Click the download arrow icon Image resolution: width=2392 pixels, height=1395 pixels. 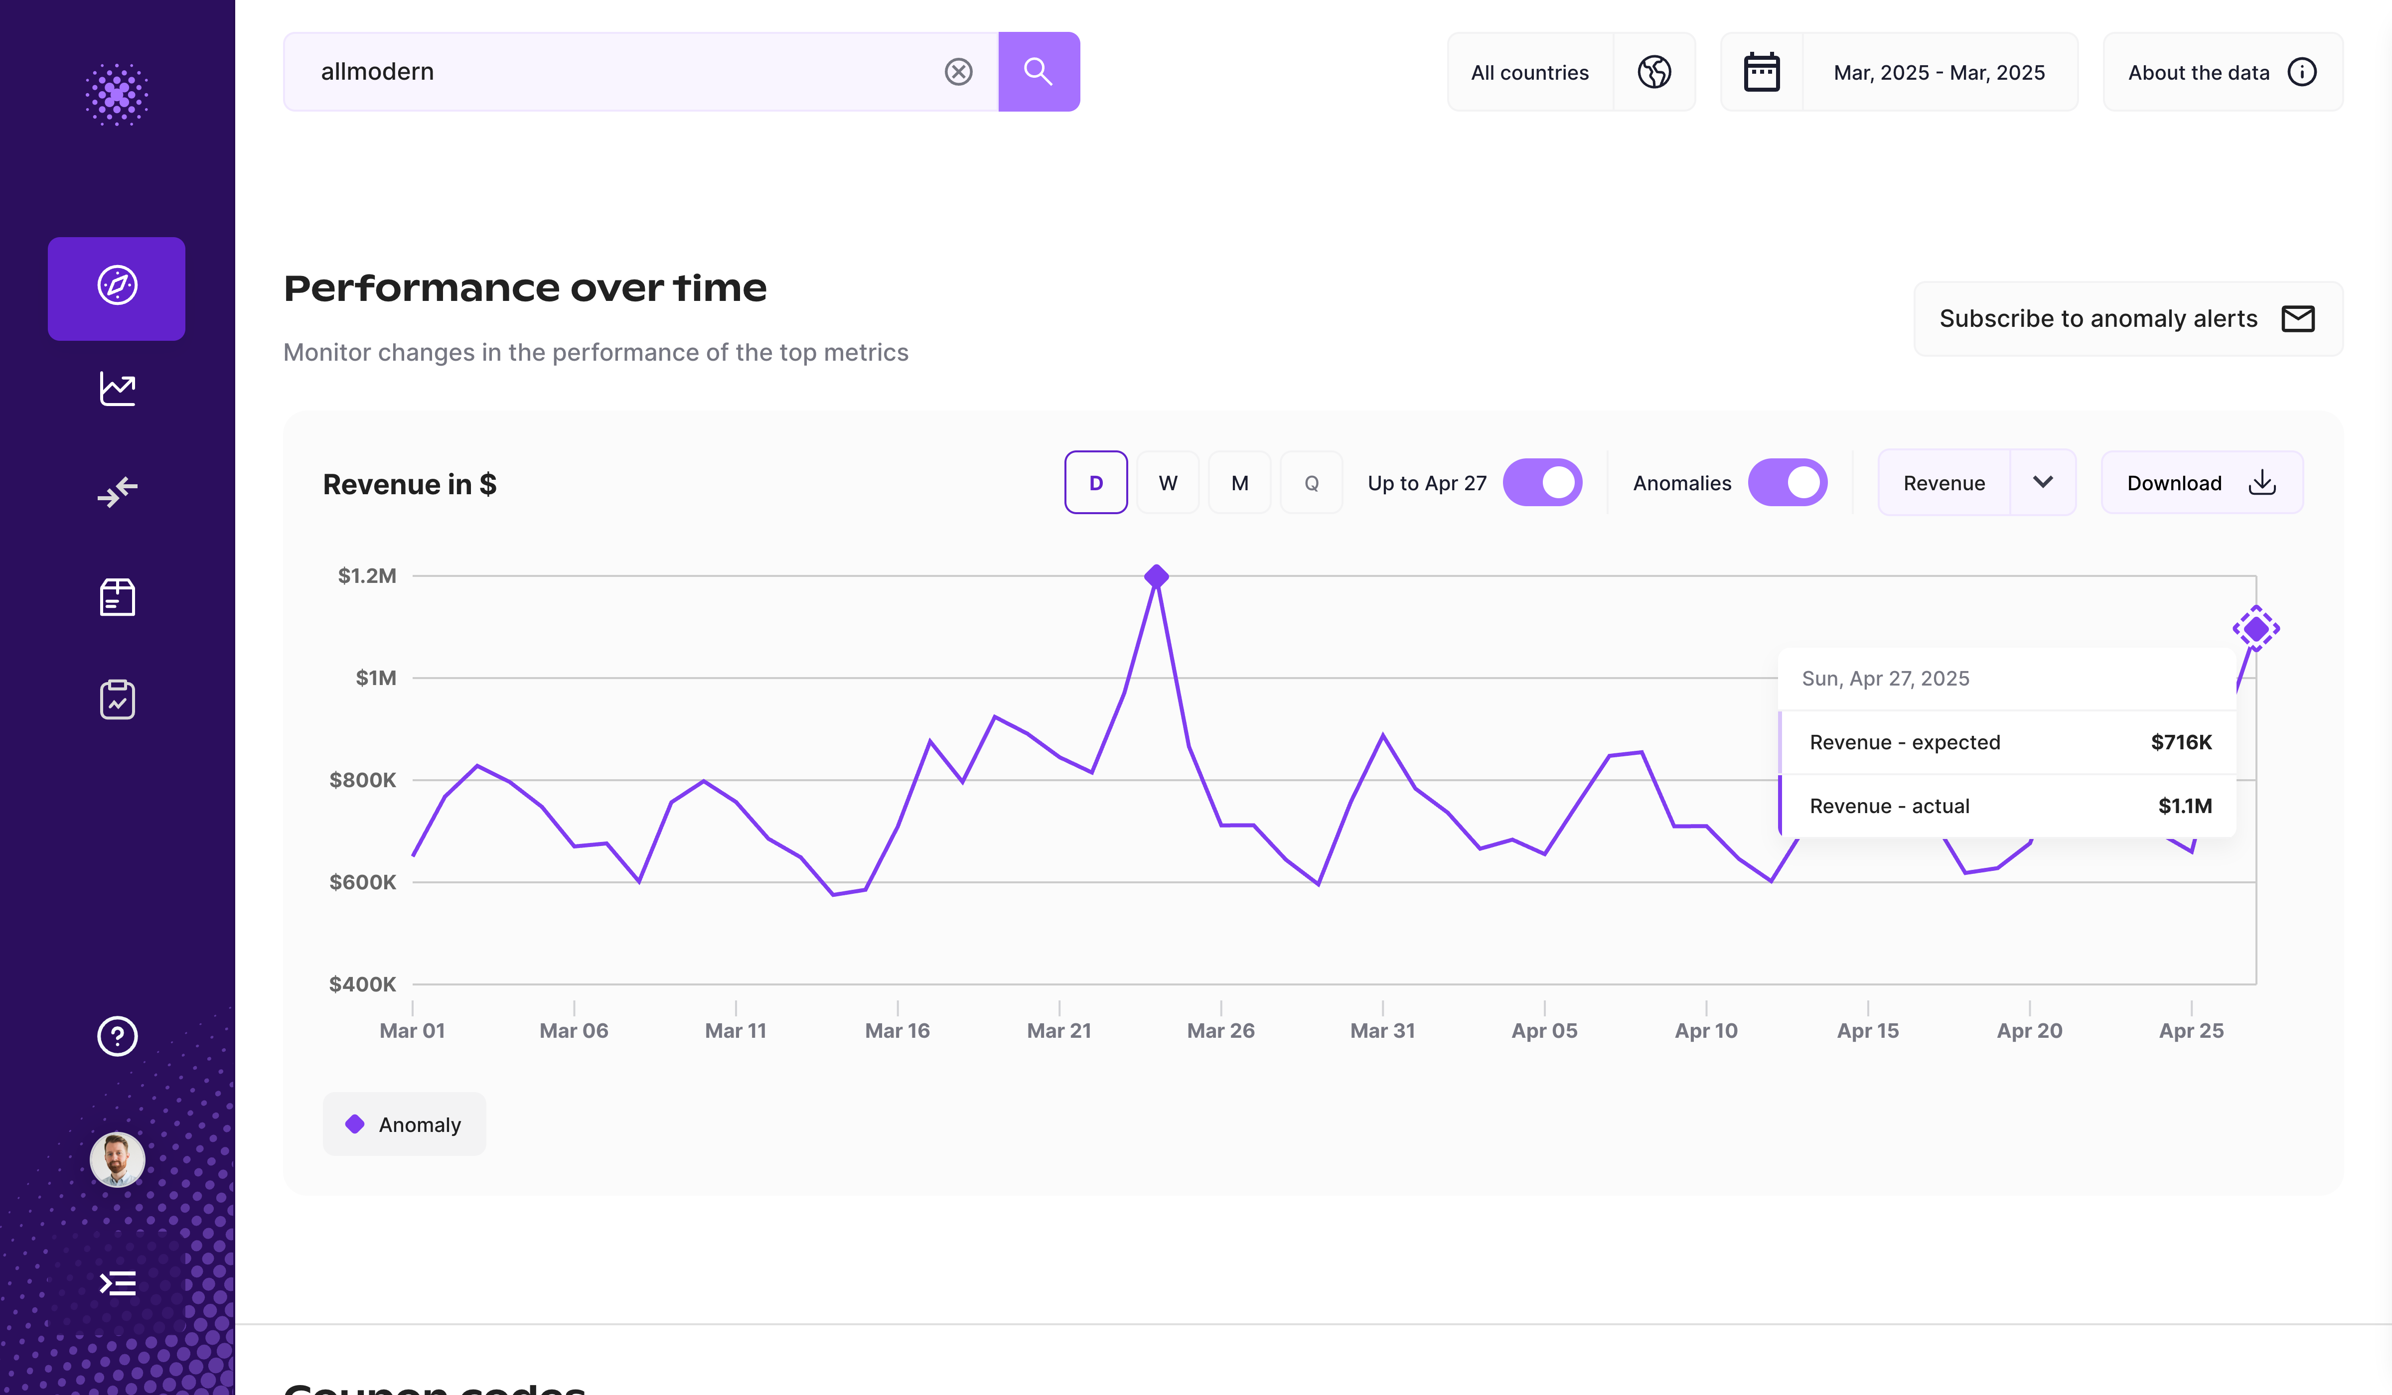coord(2263,482)
